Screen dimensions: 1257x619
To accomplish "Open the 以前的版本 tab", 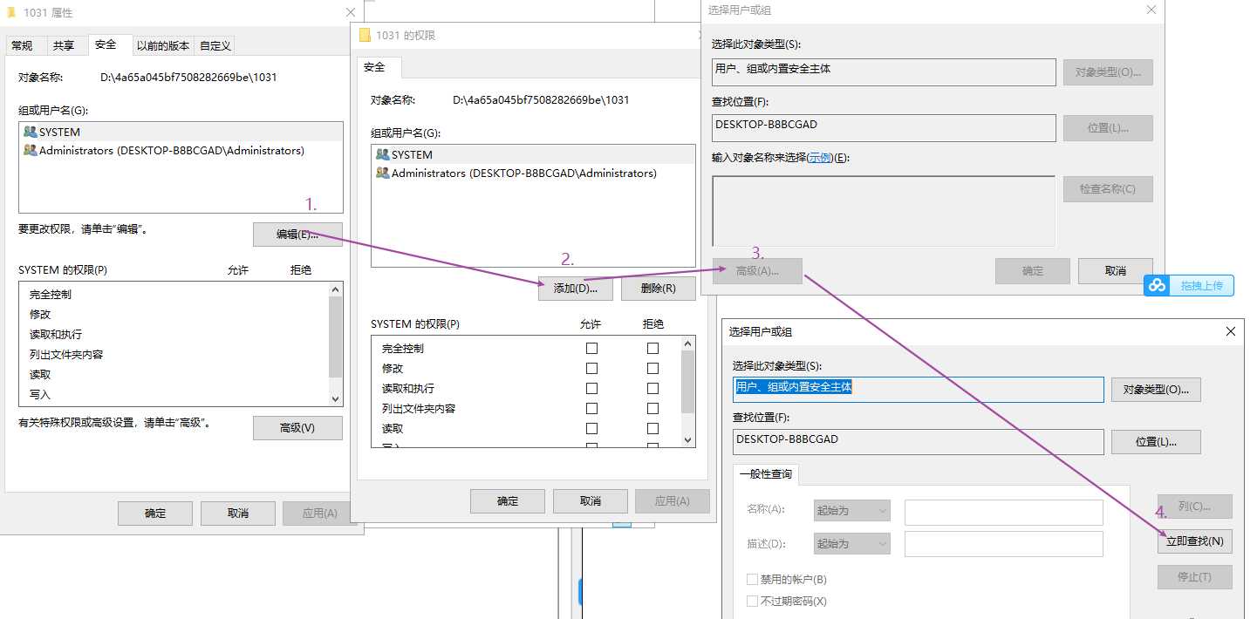I will [x=163, y=45].
